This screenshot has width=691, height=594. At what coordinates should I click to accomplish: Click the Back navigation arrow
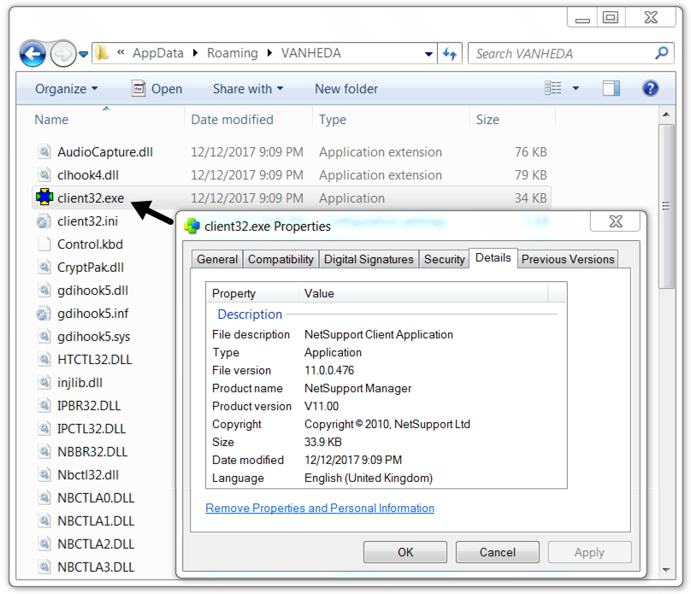(32, 54)
